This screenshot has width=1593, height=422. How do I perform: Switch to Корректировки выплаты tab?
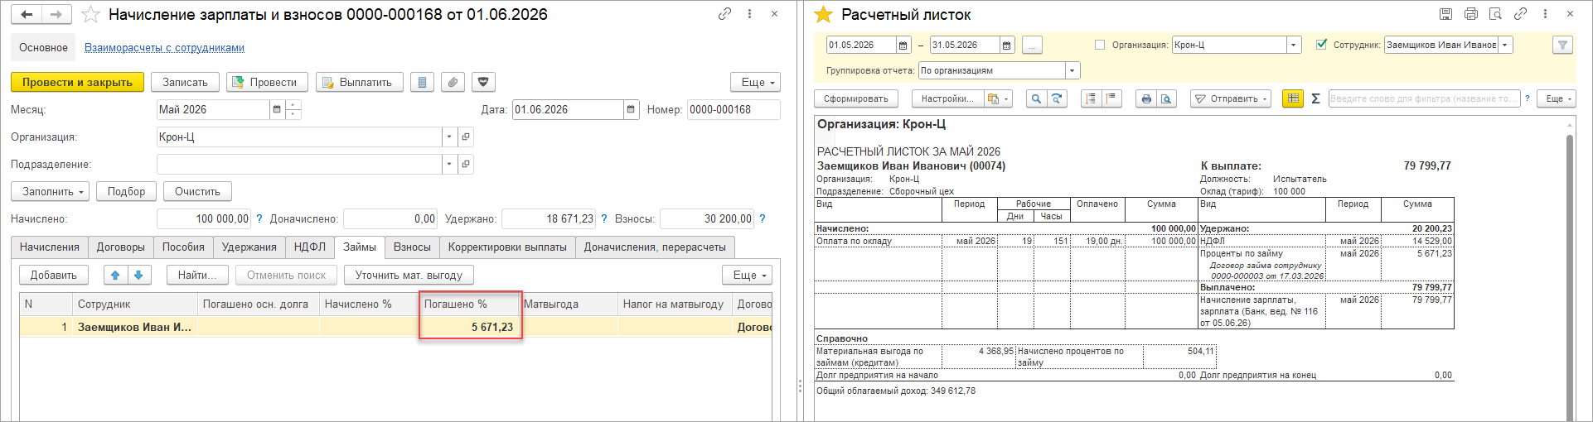click(x=507, y=247)
